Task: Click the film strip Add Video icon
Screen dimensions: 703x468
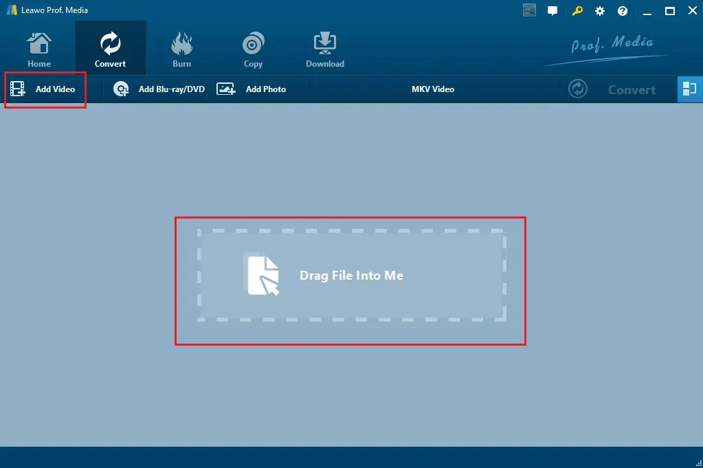Action: 18,89
